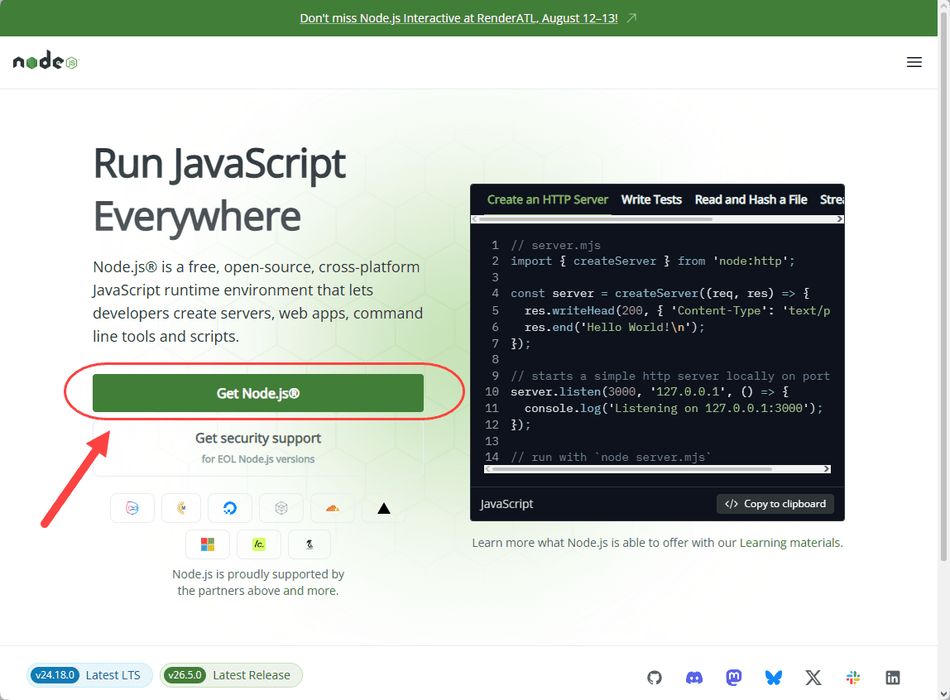Open the Mastodon social icon
The image size is (950, 700).
(x=734, y=677)
